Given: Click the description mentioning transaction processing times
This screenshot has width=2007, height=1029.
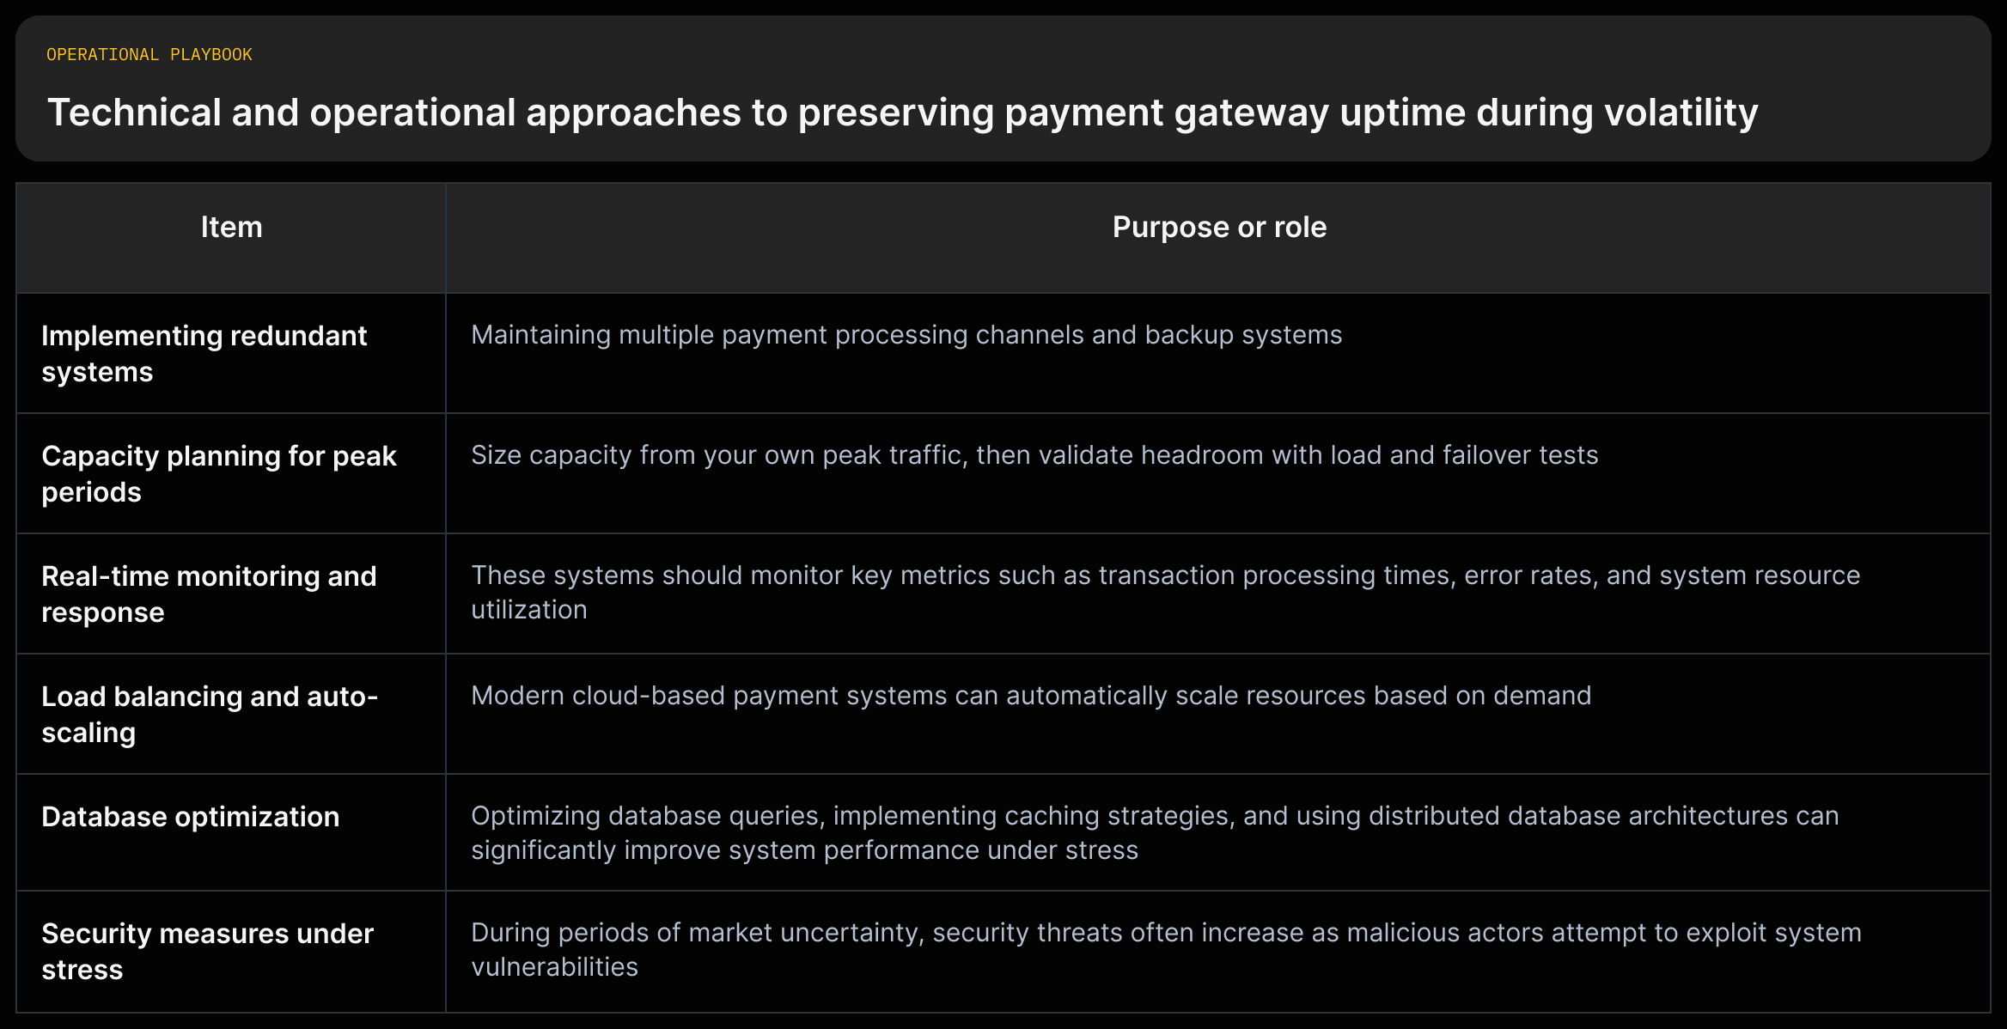Looking at the screenshot, I should coord(1166,592).
